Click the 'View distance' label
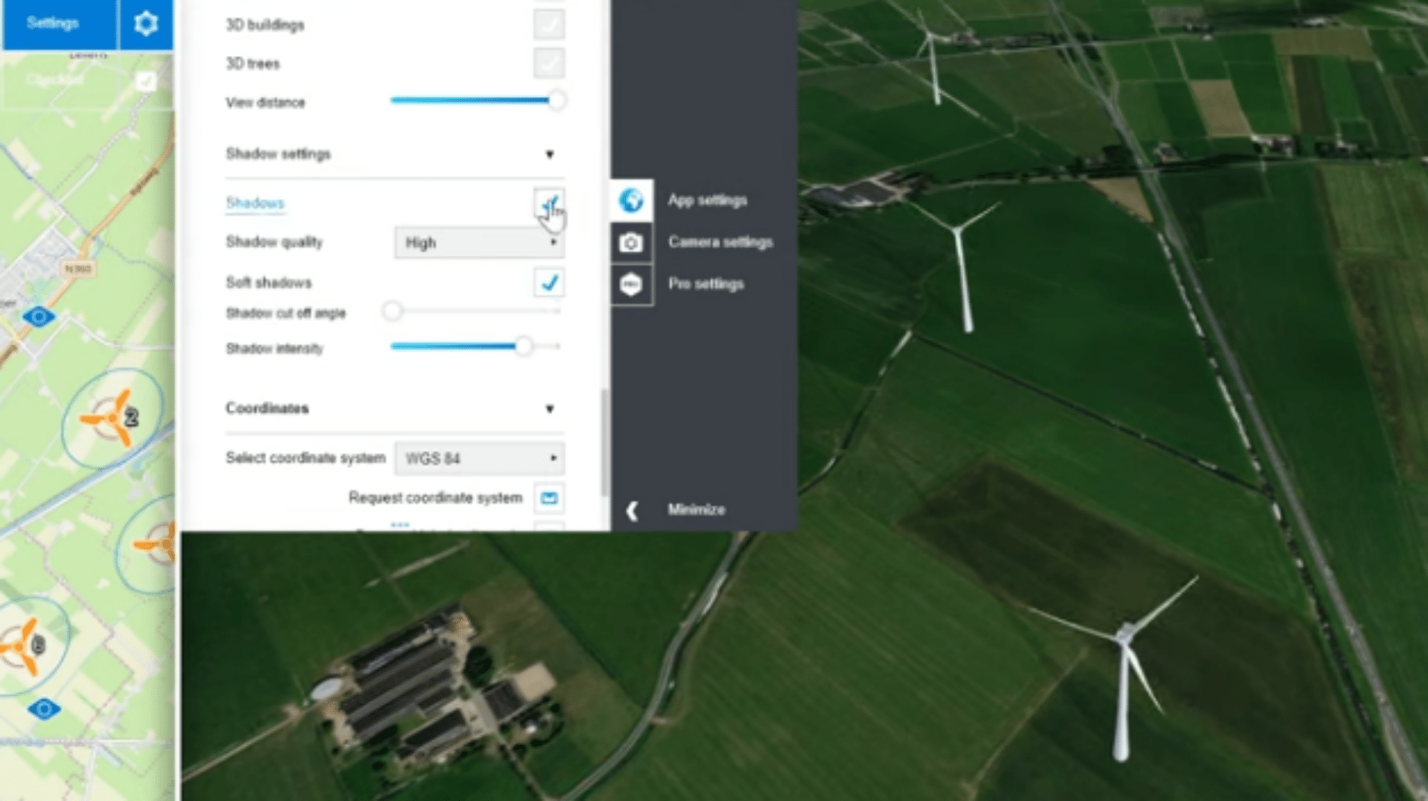This screenshot has height=801, width=1428. [x=265, y=103]
